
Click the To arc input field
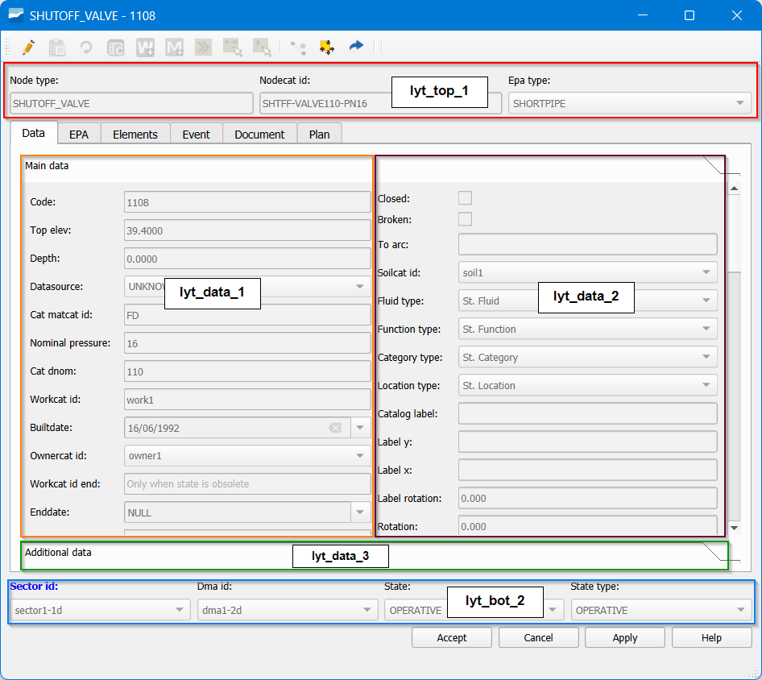[587, 244]
